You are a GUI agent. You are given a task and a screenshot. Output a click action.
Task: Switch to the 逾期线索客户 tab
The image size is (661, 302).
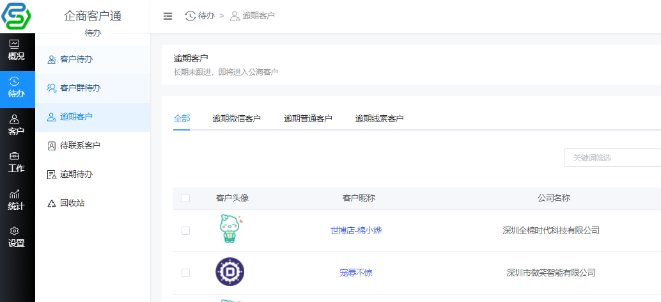(379, 118)
